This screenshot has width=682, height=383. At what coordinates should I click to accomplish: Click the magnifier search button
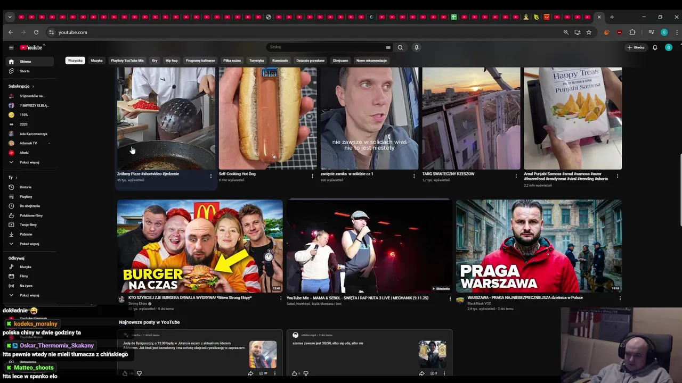coord(400,47)
